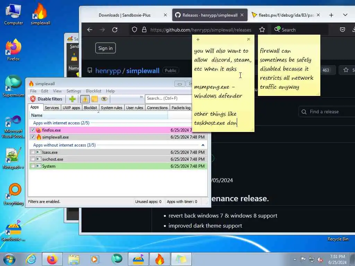This screenshot has width=355, height=266.
Task: Click Pocket save icon in Firefox
Action: [343, 30]
